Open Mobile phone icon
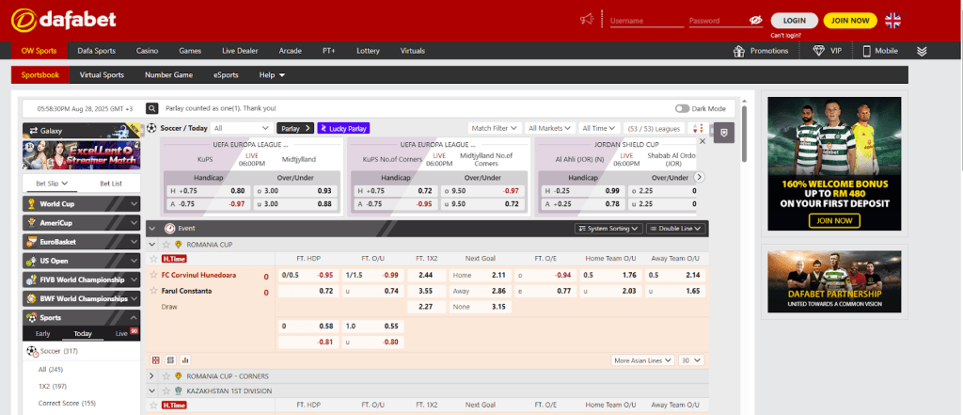This screenshot has height=415, width=963. coord(866,51)
